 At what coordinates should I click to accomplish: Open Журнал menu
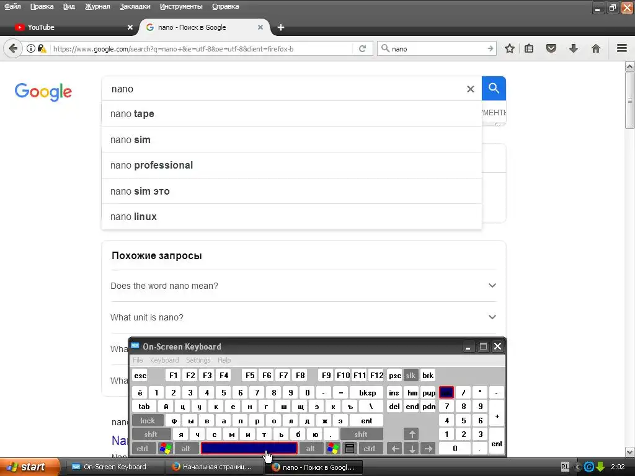coord(97,6)
